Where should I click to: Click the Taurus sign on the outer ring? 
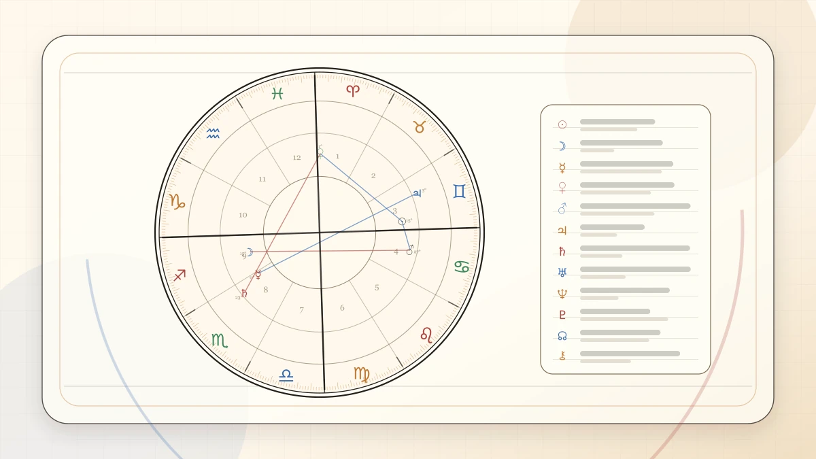[420, 127]
